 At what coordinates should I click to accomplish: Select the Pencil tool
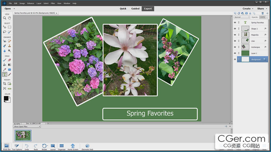click(10, 74)
